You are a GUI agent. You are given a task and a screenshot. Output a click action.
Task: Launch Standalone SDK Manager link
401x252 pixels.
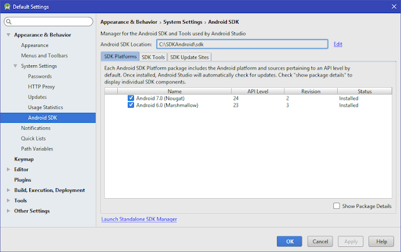pos(139,219)
